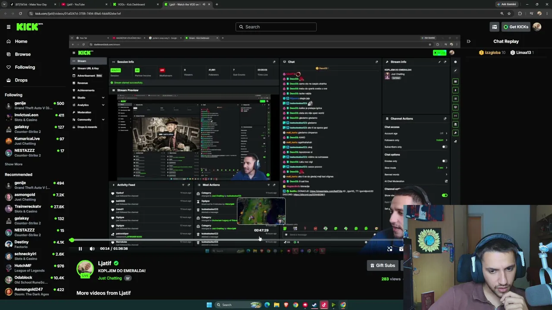Image resolution: width=552 pixels, height=310 pixels.
Task: Mute the video with speaker icon
Action: click(92, 248)
